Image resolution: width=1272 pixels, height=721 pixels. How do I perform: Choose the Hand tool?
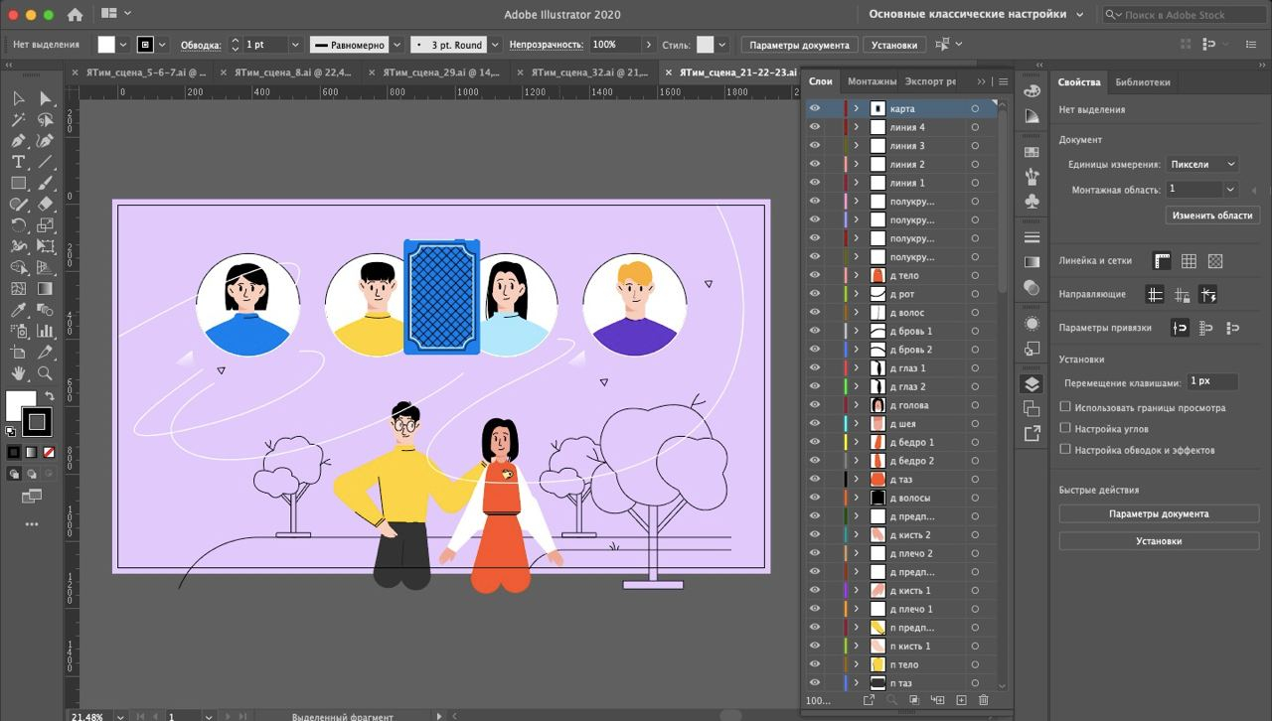coord(18,373)
